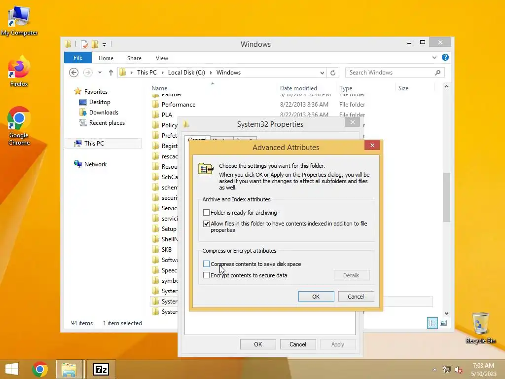Confirm Advanced Attributes with OK

point(316,297)
